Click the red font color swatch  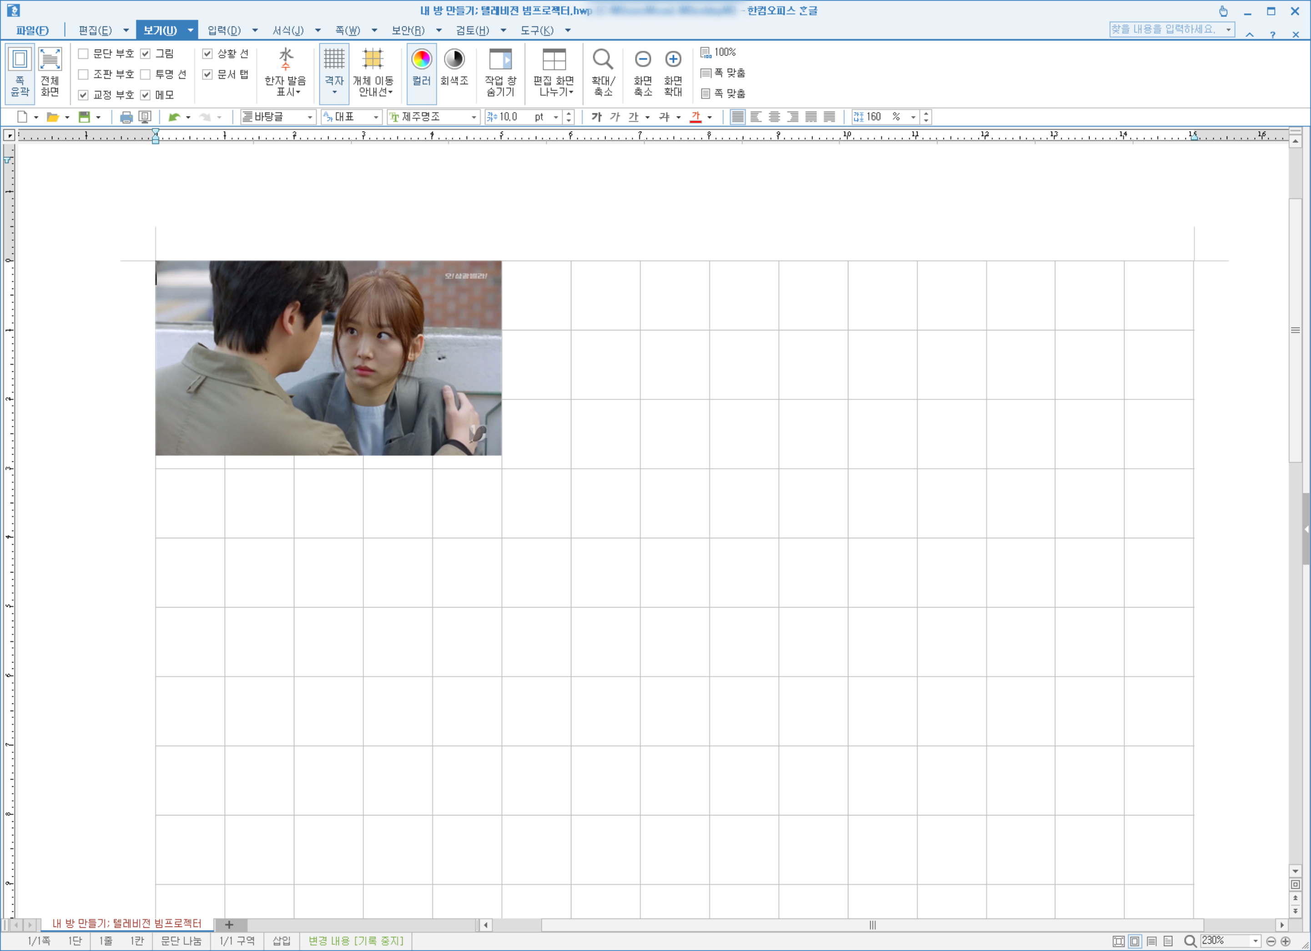click(696, 117)
